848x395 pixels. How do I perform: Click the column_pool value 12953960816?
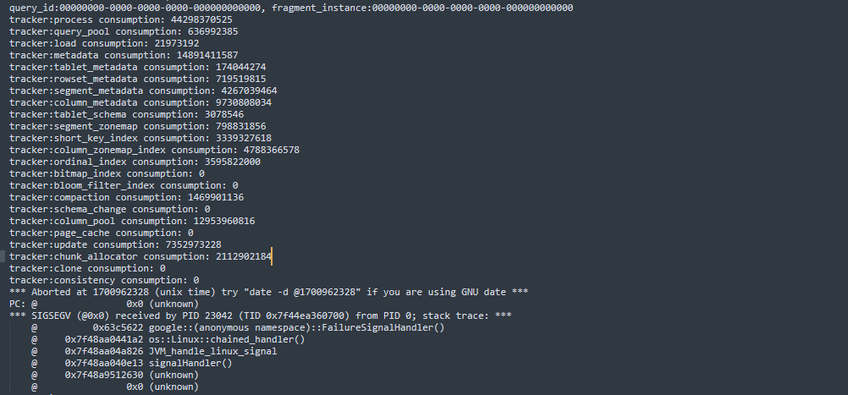[x=224, y=222]
